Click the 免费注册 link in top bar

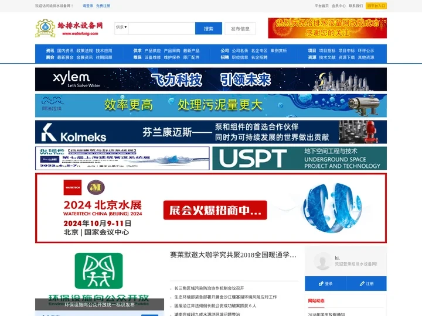[x=103, y=6]
